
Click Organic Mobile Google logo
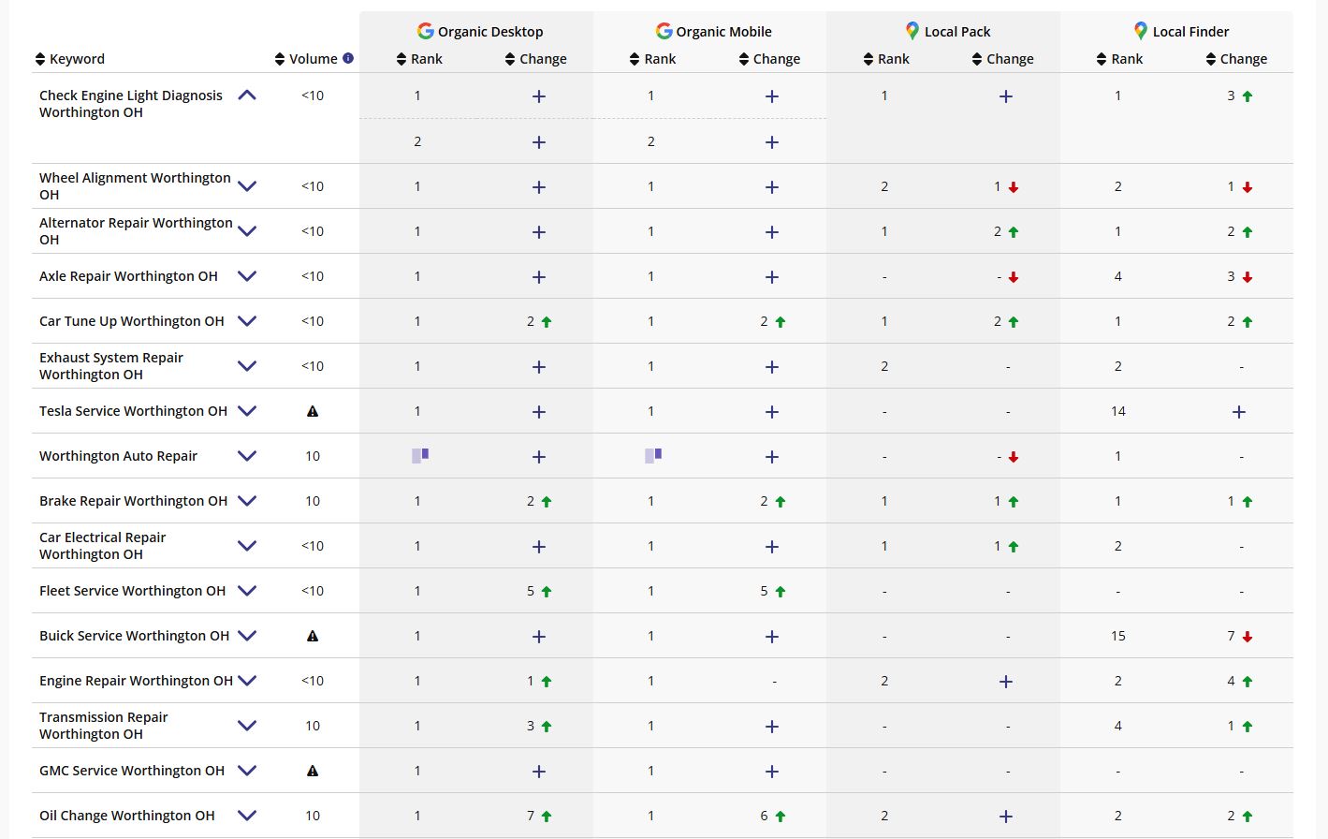[x=664, y=31]
